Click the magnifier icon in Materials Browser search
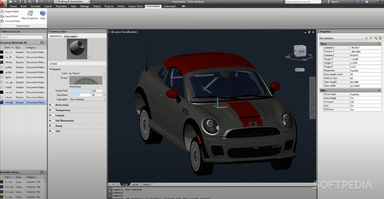This screenshot has height=199, width=384. point(44,37)
